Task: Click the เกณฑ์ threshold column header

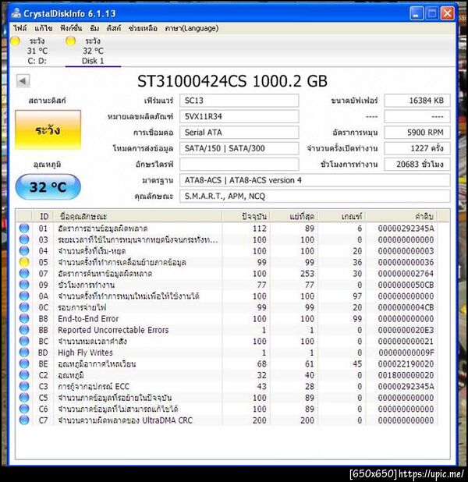Action: (342, 216)
